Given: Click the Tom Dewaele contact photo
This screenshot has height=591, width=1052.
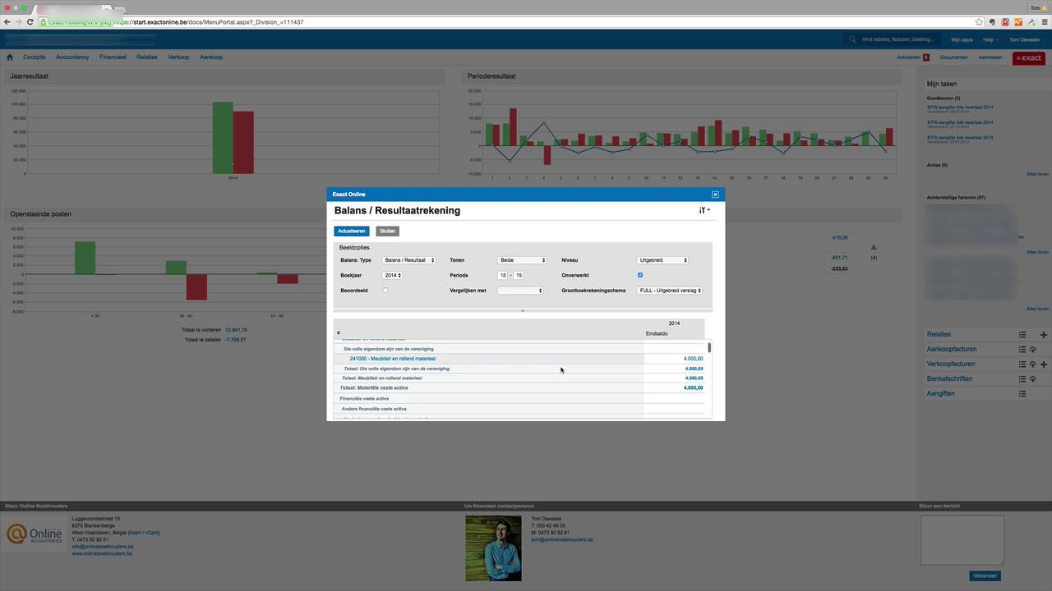Looking at the screenshot, I should [x=493, y=548].
